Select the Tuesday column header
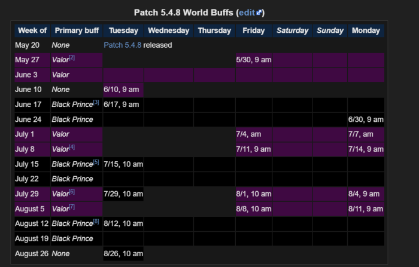Image resolution: width=419 pixels, height=267 pixels. click(123, 30)
